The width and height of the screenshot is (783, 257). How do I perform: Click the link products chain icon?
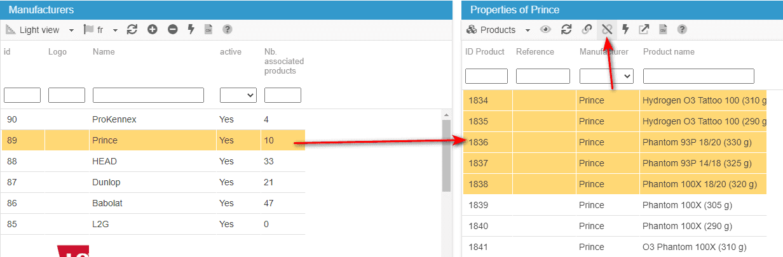point(587,29)
